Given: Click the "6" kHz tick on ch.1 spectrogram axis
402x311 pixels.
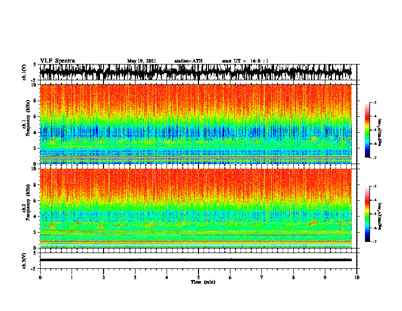Looking at the screenshot, I should coord(36,117).
